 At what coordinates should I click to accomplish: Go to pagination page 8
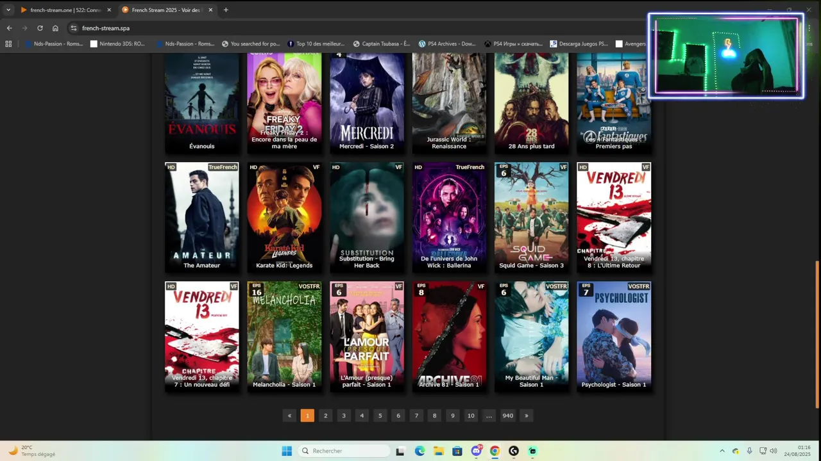tap(434, 416)
